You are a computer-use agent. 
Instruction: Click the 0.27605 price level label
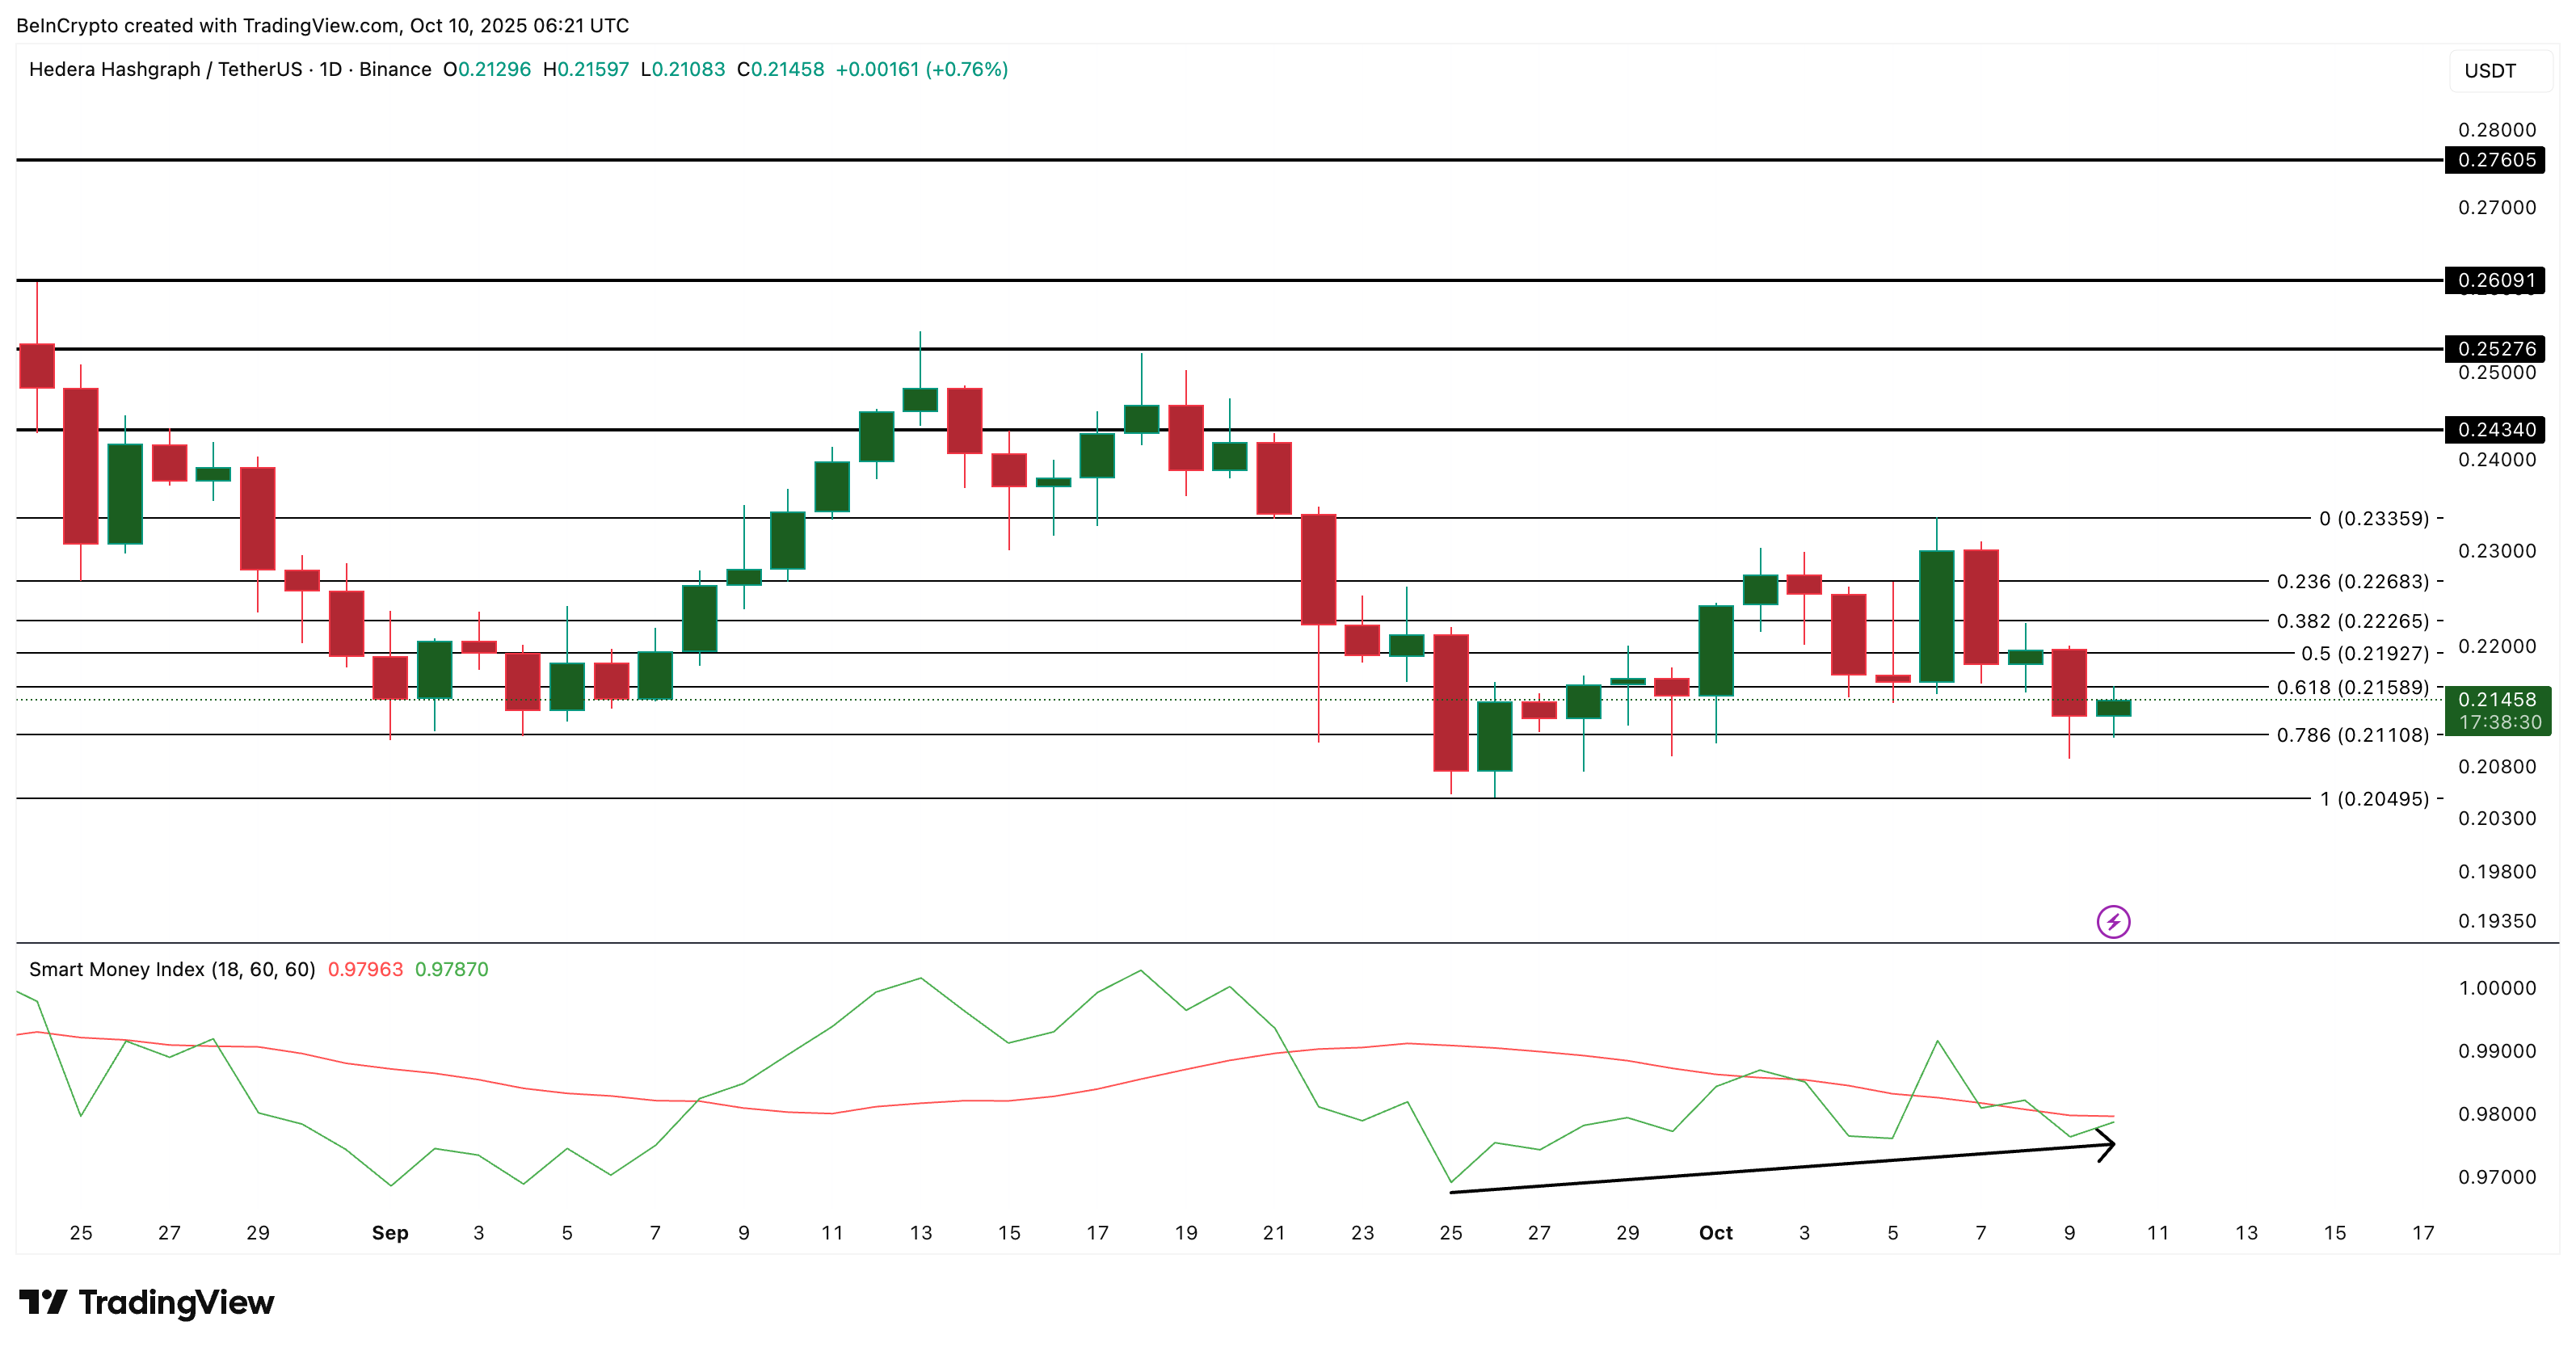point(2495,160)
